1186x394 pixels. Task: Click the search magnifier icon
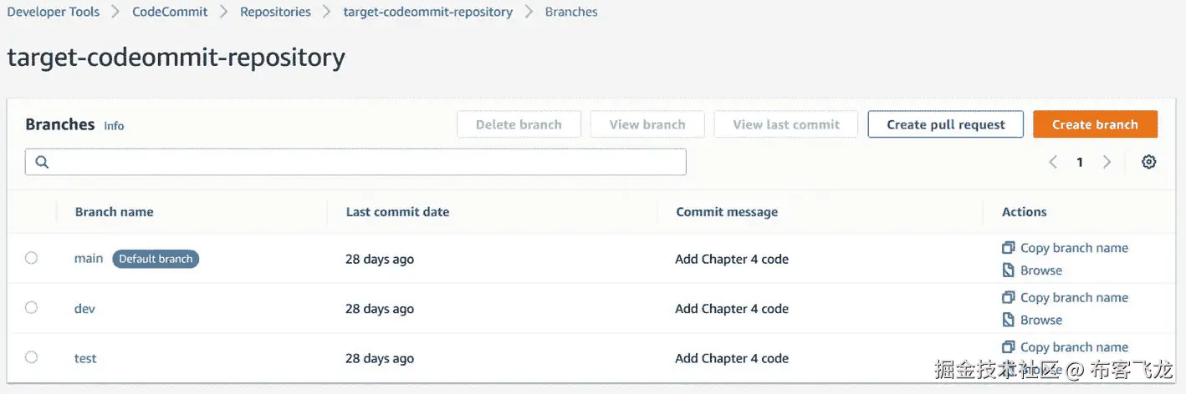42,162
